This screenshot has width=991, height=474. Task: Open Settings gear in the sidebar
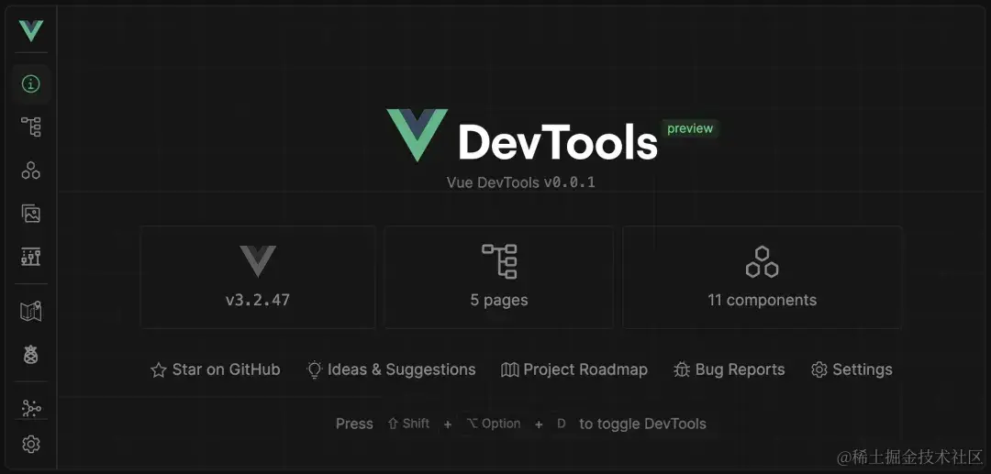(31, 445)
